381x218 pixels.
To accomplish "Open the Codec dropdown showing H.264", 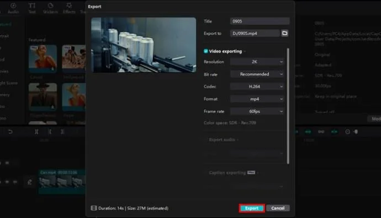I will 257,86.
